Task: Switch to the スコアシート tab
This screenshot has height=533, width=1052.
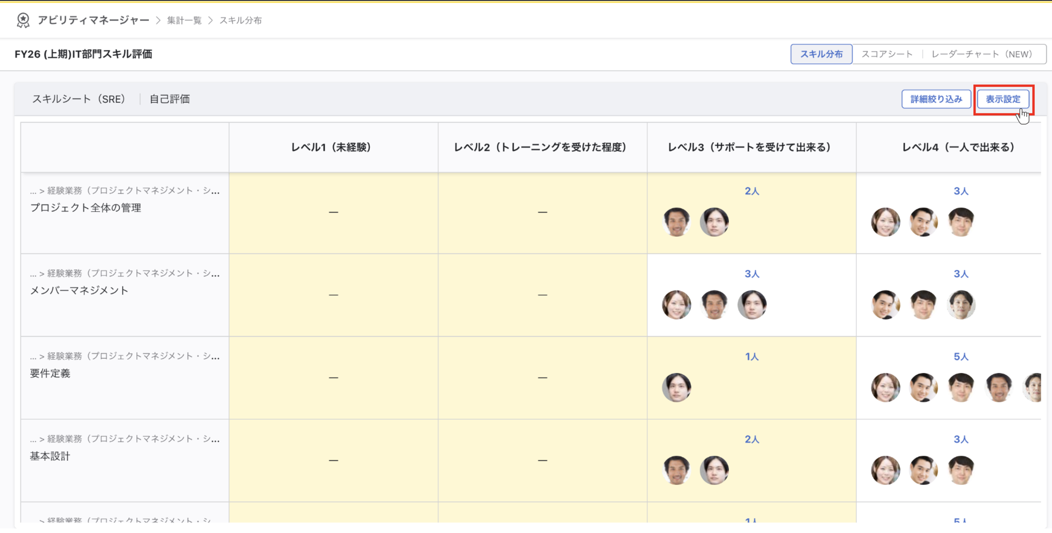Action: pos(887,54)
